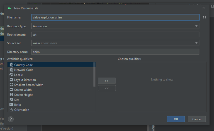
Task: Open the Resource type dropdown
Action: click(115, 26)
